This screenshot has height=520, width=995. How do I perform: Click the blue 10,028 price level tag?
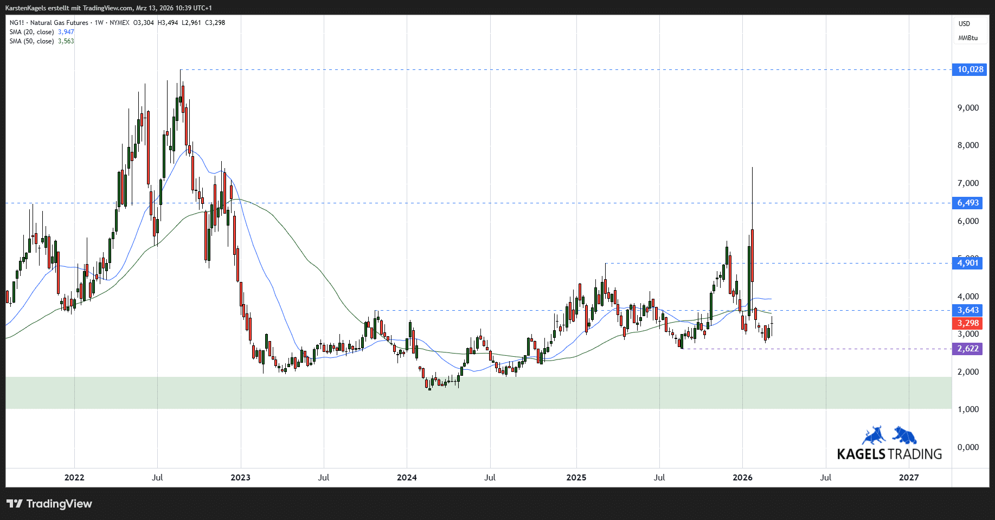[x=970, y=69]
